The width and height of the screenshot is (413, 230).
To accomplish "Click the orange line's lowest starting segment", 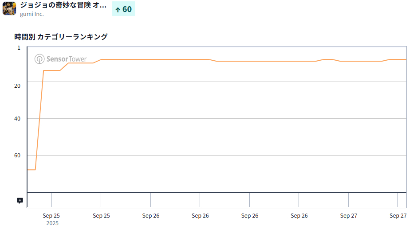I will (31, 170).
